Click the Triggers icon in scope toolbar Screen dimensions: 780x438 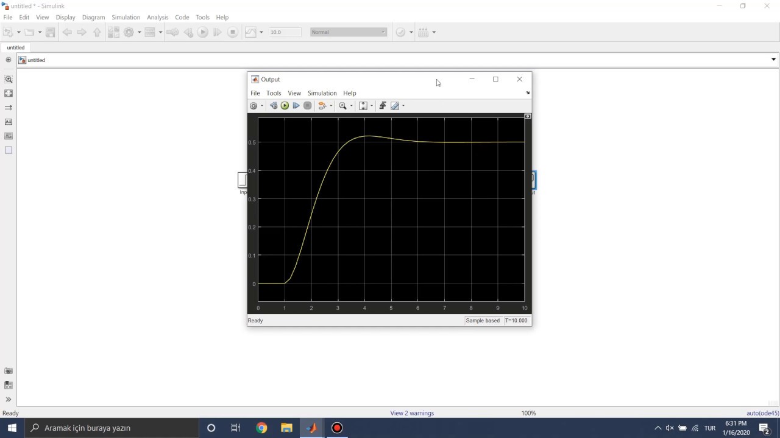[x=383, y=106]
